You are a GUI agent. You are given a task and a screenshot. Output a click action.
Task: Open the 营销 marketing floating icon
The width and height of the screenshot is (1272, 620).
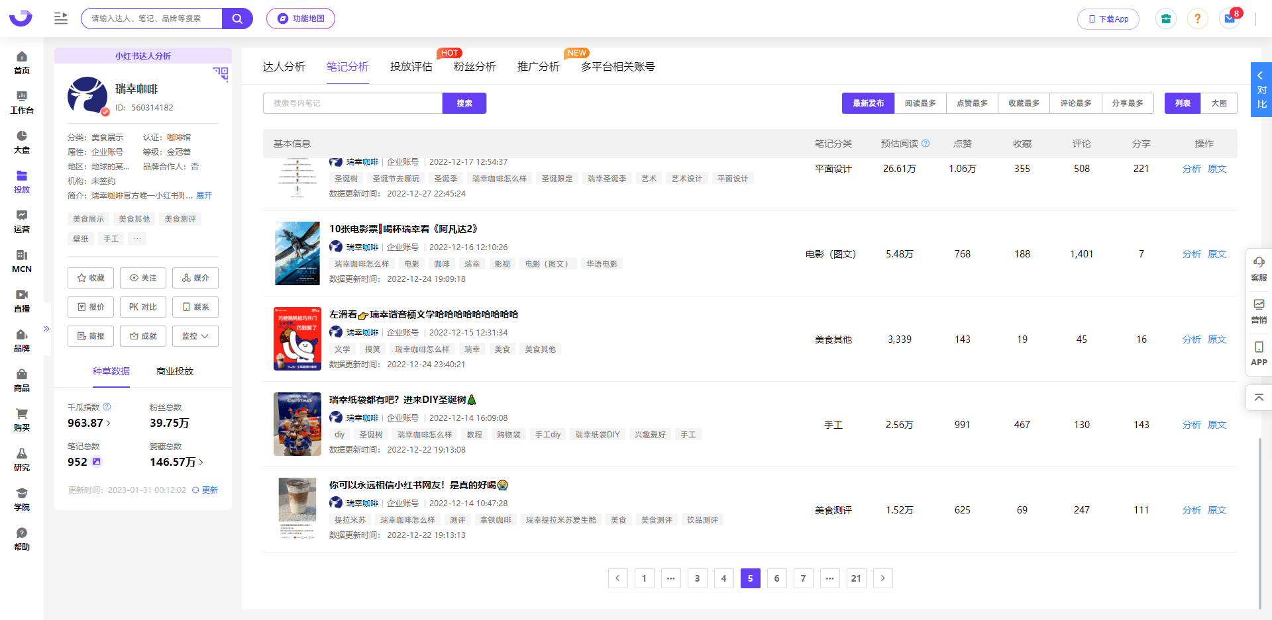pyautogui.click(x=1259, y=311)
